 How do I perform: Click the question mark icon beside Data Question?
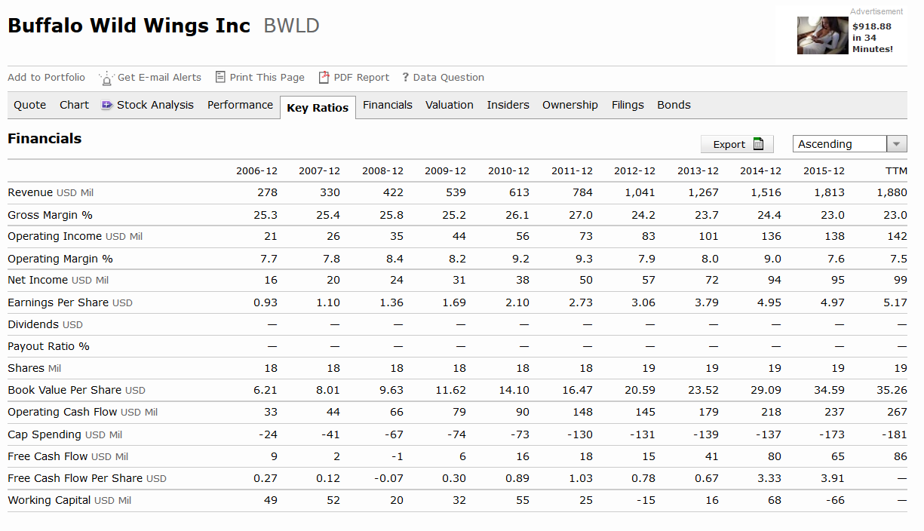tap(405, 77)
